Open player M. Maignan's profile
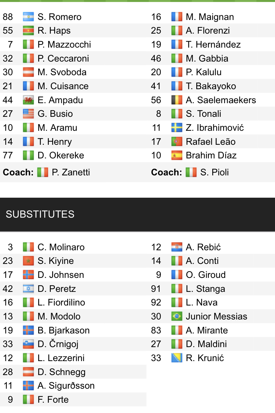The height and width of the screenshot is (413, 275). 210,17
